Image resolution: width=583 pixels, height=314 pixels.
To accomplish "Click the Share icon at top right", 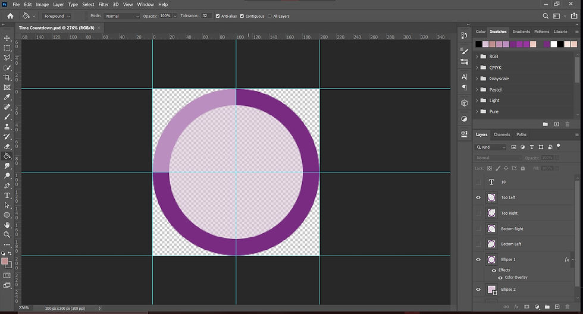I will [574, 16].
